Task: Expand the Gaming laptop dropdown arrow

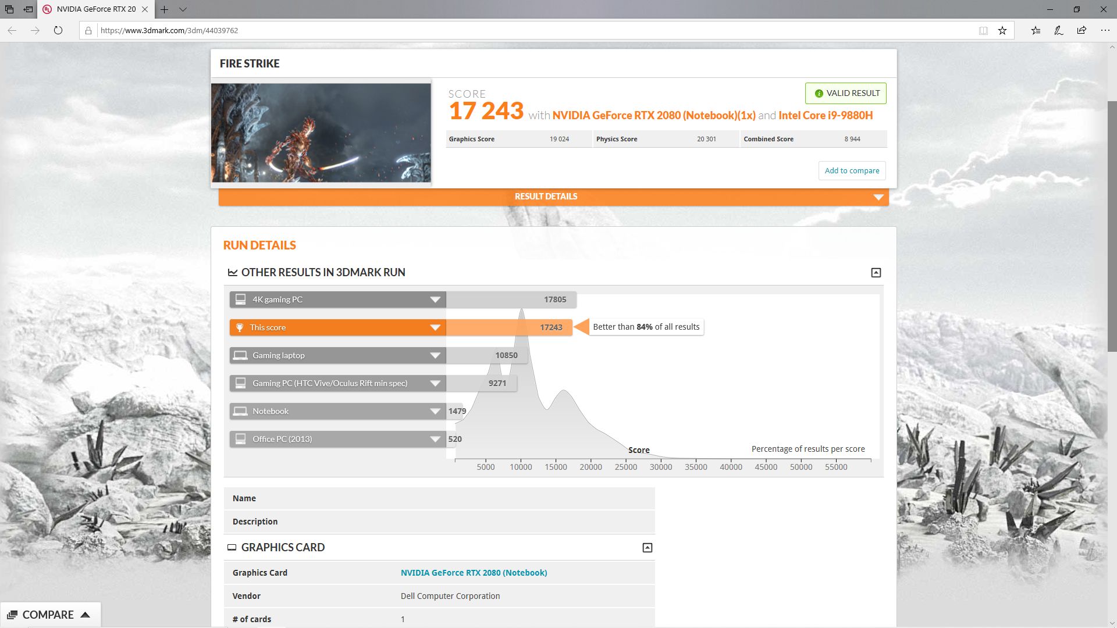Action: pos(435,355)
